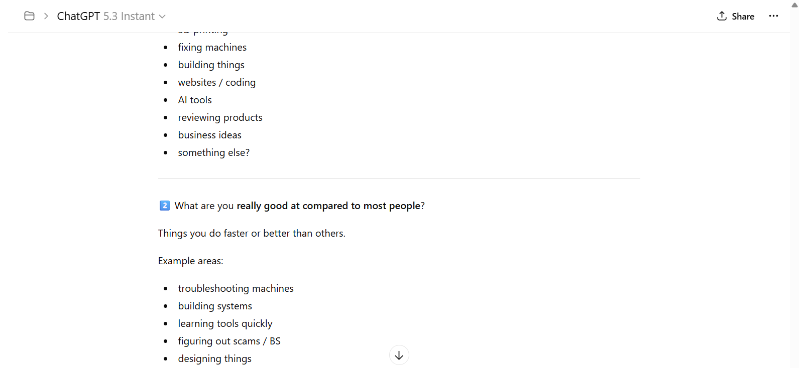Click the "business ideas" bullet text

click(x=209, y=135)
